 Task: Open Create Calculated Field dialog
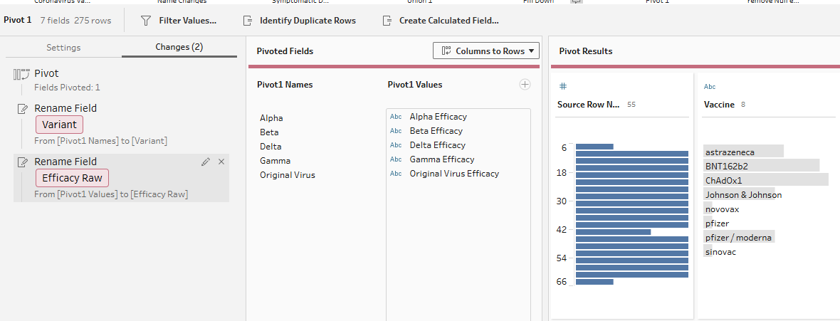(448, 21)
